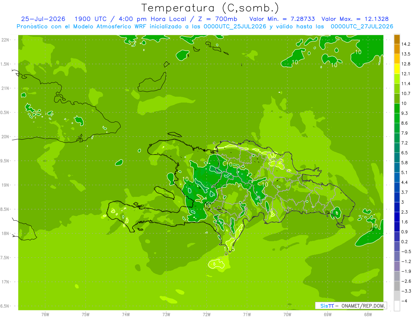
Task: Click the "20N" latitude label
Action: click(x=5, y=137)
